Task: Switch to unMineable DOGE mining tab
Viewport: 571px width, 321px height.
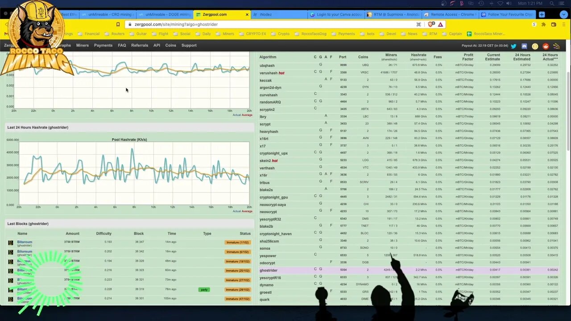Action: point(164,14)
